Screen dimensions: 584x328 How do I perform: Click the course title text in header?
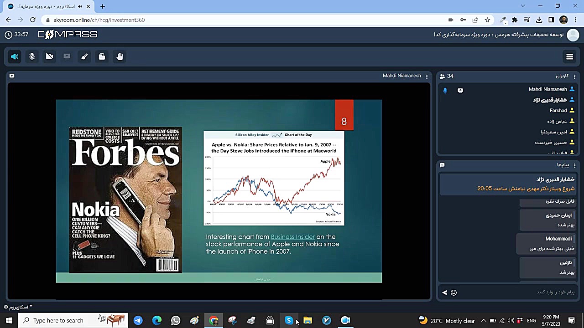498,35
